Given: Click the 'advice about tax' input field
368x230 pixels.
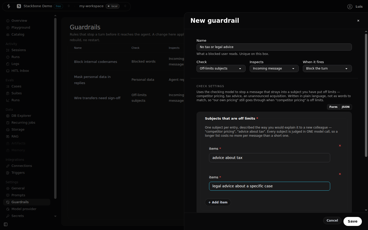Looking at the screenshot, I should tap(269, 158).
